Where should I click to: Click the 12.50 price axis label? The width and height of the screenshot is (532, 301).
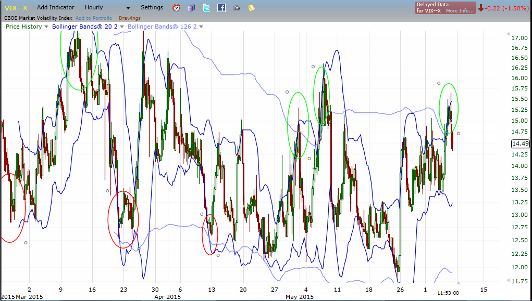tap(519, 240)
